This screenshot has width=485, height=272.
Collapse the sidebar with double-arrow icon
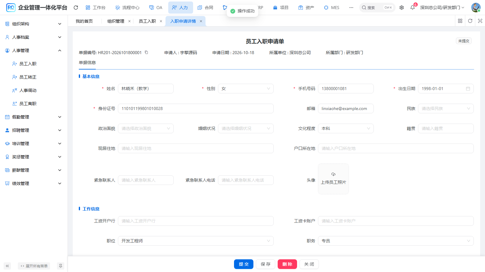[7, 266]
